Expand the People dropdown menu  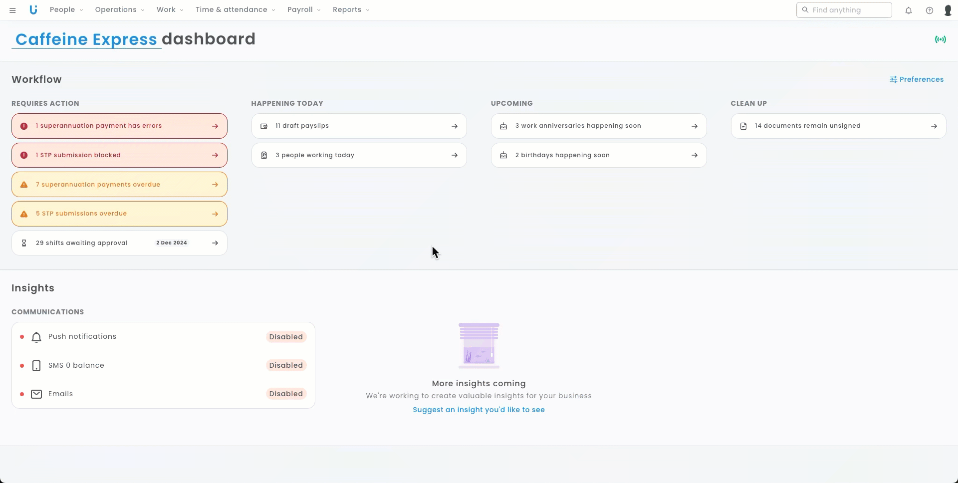pyautogui.click(x=66, y=10)
